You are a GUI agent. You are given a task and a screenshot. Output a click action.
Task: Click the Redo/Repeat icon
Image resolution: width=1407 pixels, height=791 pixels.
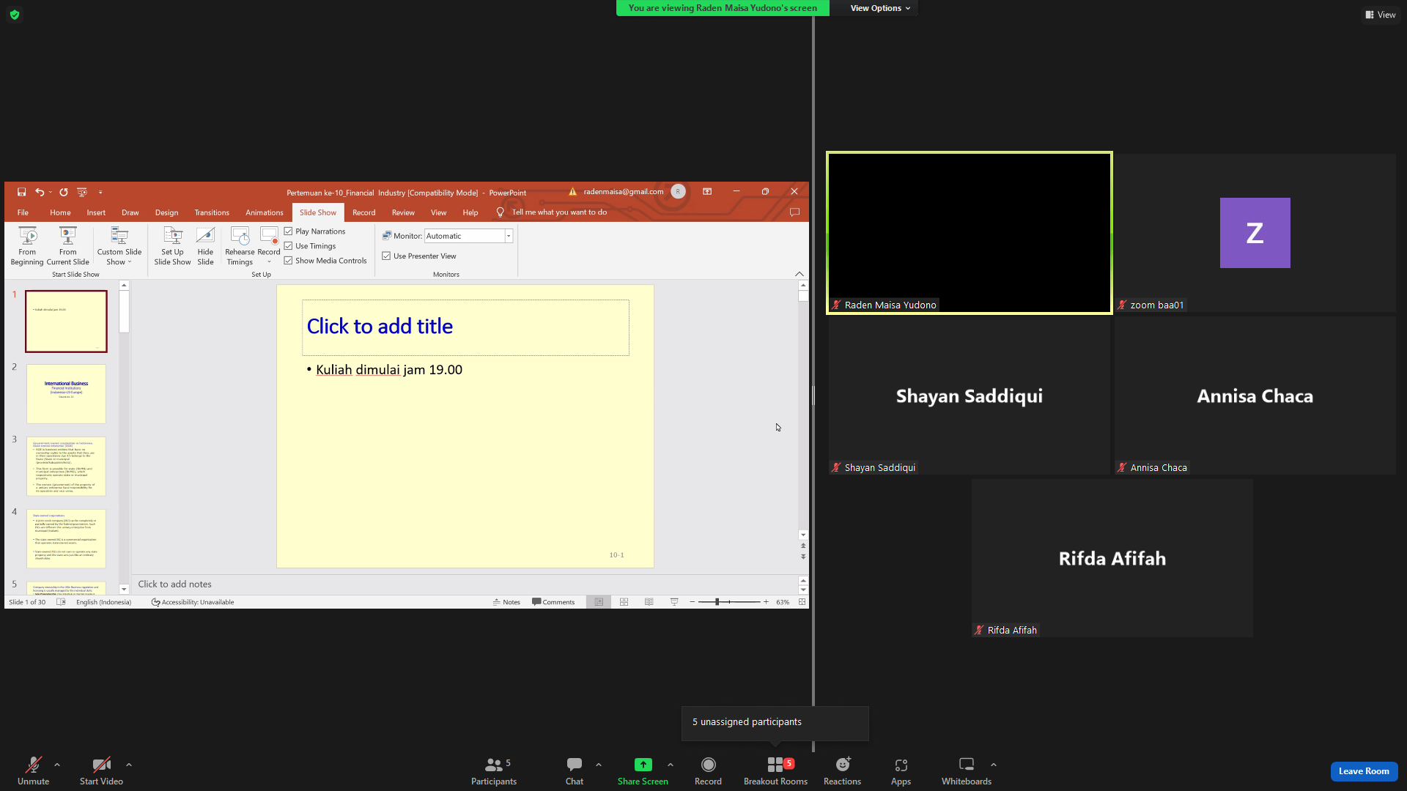click(64, 193)
